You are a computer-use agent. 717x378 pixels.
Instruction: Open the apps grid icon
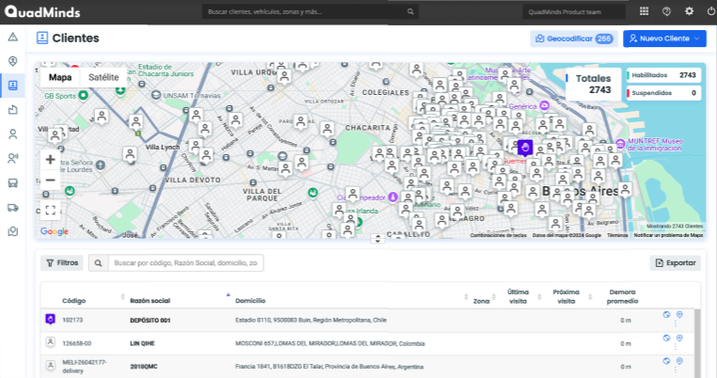click(x=644, y=11)
